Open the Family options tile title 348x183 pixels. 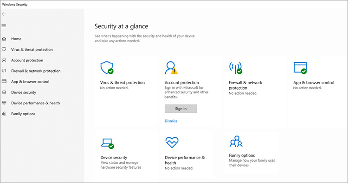(242, 155)
